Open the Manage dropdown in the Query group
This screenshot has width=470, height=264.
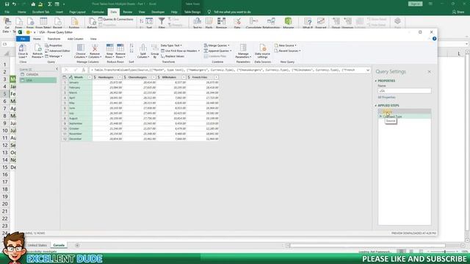(x=54, y=56)
